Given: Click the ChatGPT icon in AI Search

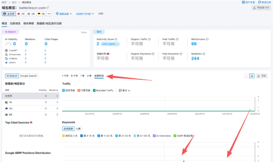Looking at the screenshot, I should 6,51.
